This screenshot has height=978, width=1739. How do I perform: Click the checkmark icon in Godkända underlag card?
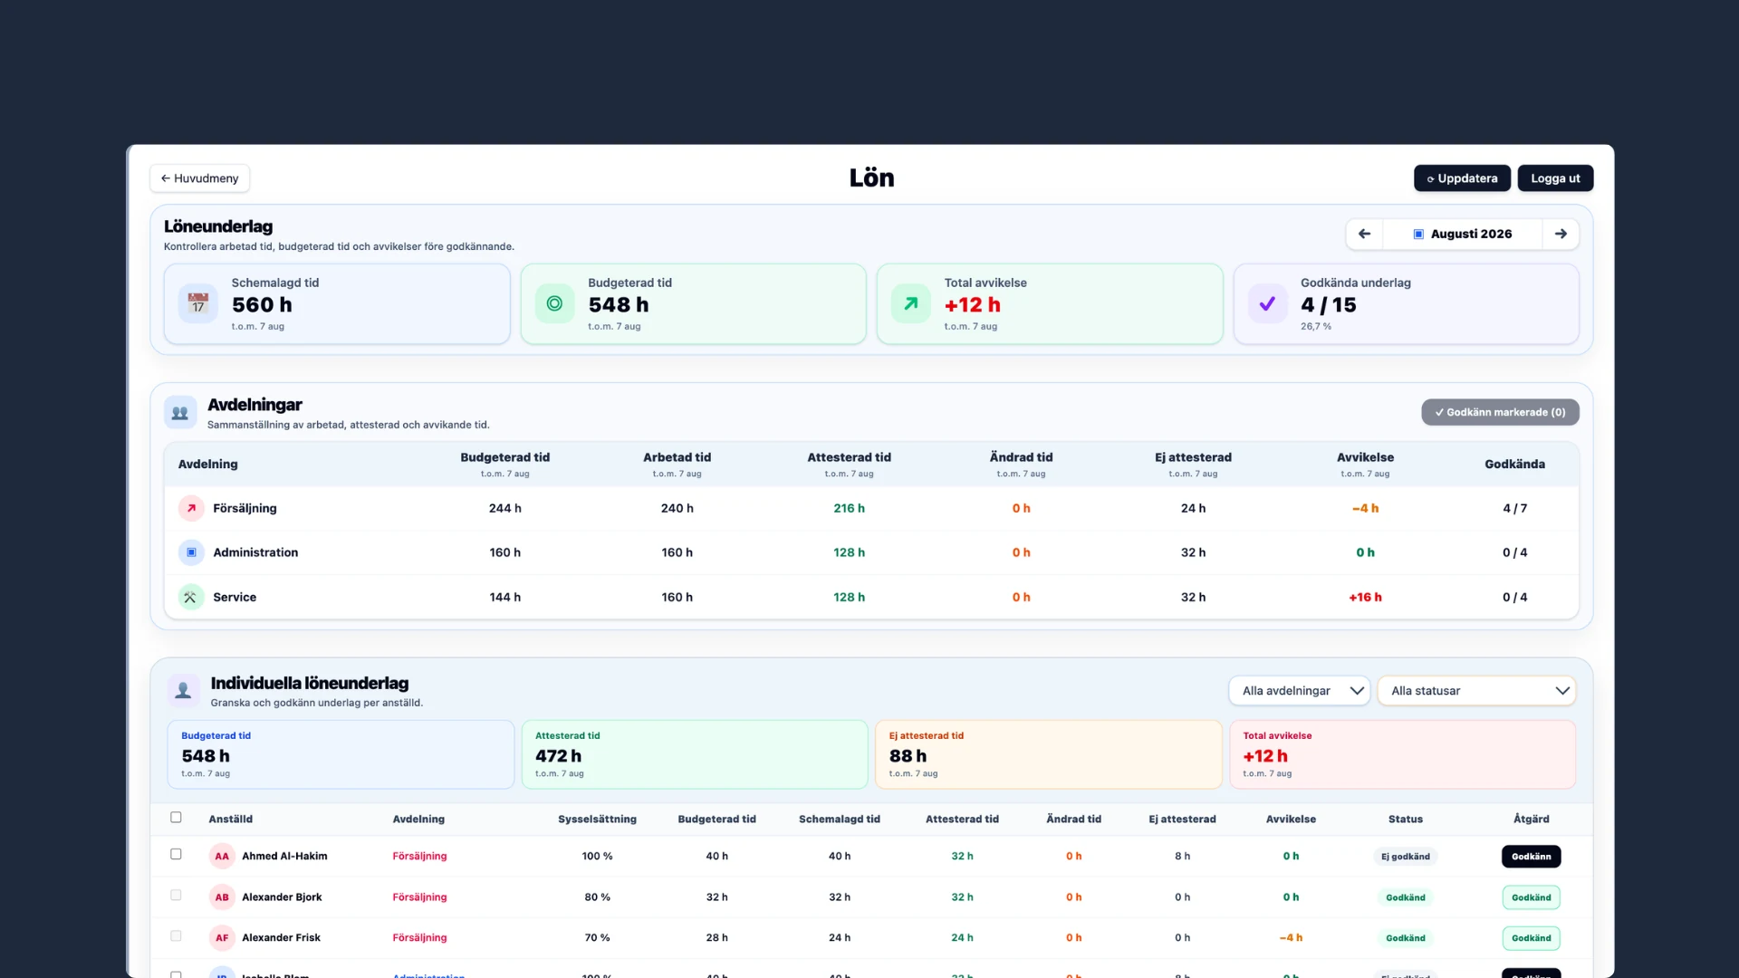(x=1267, y=304)
